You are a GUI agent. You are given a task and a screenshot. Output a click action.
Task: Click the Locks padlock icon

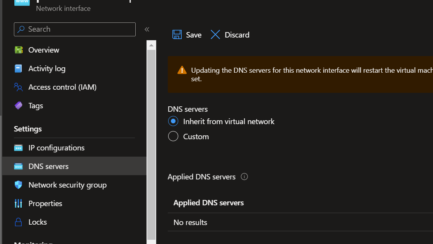18,222
